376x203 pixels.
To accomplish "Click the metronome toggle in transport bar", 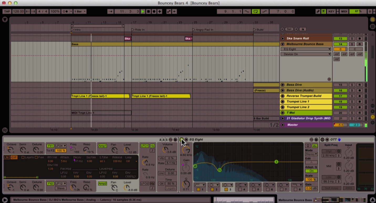I will (x=65, y=12).
